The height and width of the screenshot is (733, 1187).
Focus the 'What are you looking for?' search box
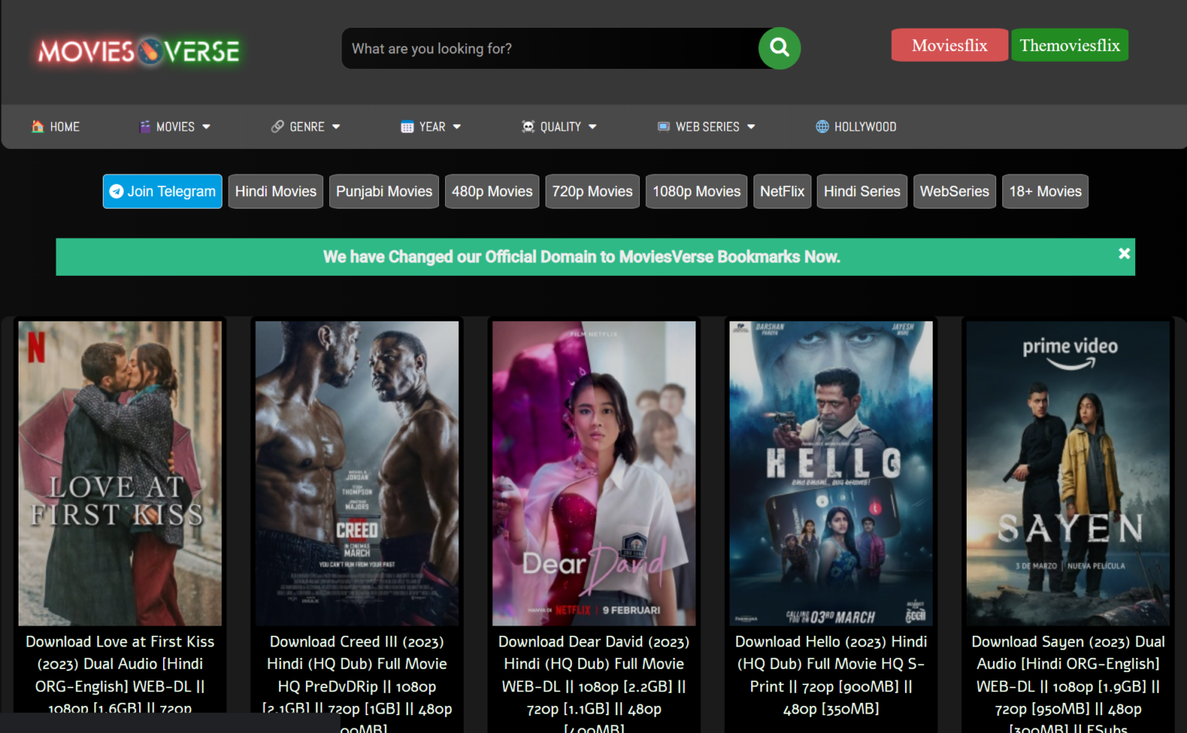[x=550, y=49]
